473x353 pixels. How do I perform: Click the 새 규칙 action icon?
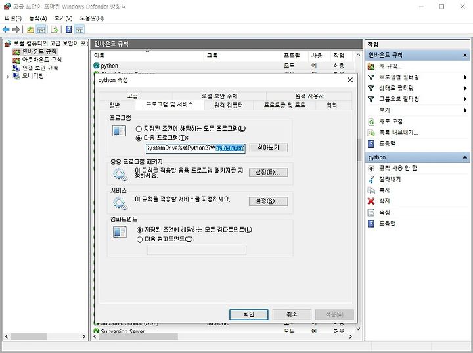click(x=371, y=66)
